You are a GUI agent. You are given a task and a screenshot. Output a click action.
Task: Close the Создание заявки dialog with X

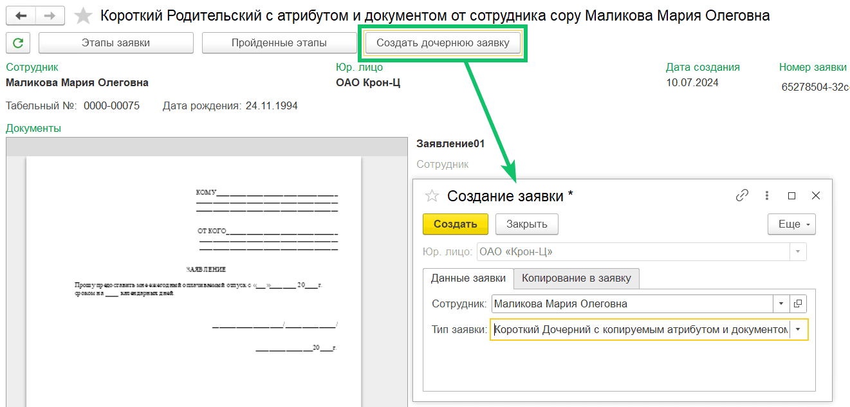click(816, 195)
